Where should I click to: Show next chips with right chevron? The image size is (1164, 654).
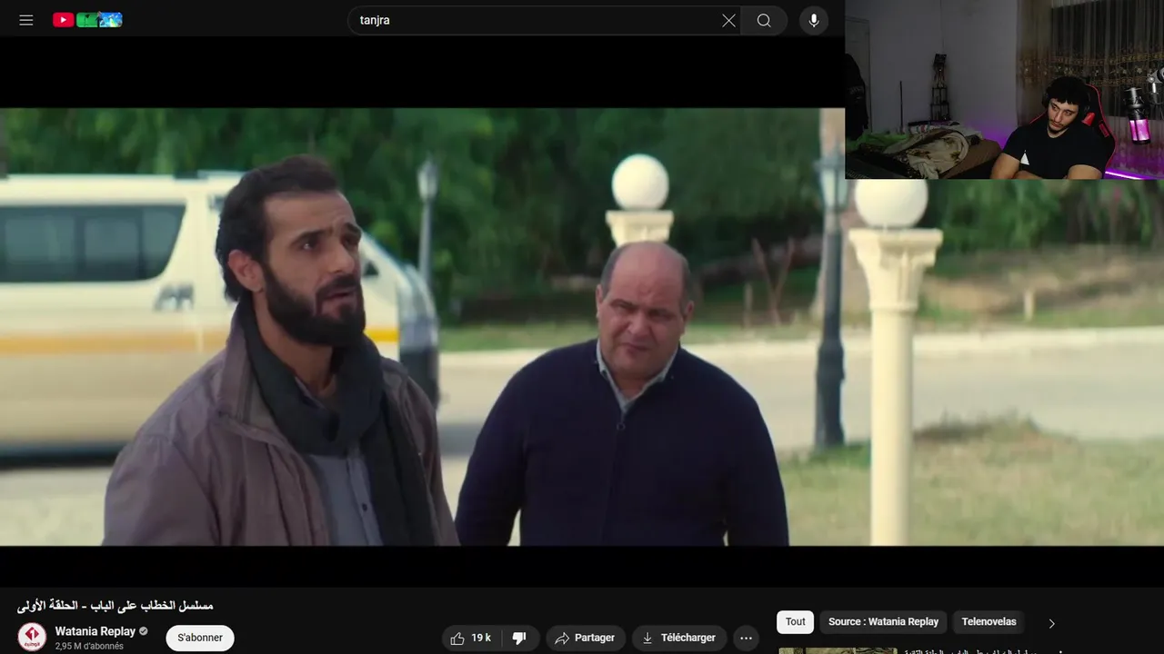tap(1052, 623)
